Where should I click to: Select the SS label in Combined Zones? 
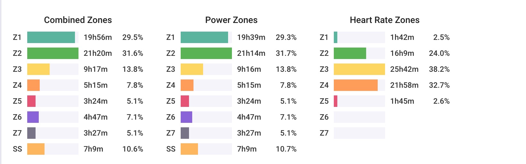click(18, 149)
